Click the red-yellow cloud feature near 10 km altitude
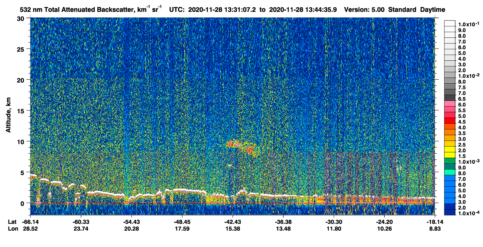483x247 pixels. [x=242, y=146]
